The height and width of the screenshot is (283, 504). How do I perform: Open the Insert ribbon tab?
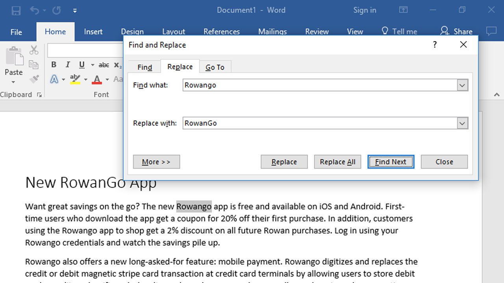point(93,32)
